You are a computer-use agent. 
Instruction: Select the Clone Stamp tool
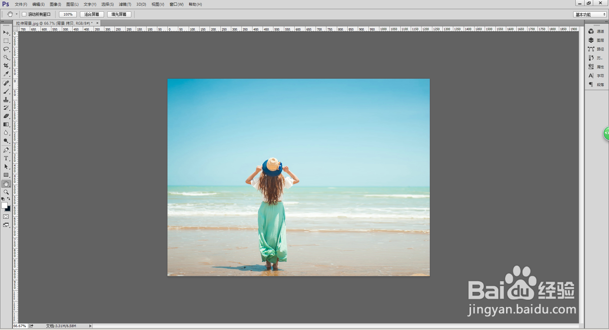(x=6, y=100)
